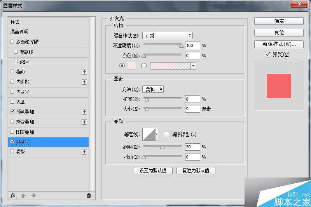Click the move effect down arrow

tap(33, 195)
